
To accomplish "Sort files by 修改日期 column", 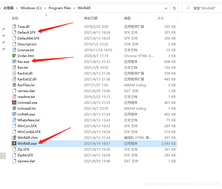I will [x=91, y=18].
